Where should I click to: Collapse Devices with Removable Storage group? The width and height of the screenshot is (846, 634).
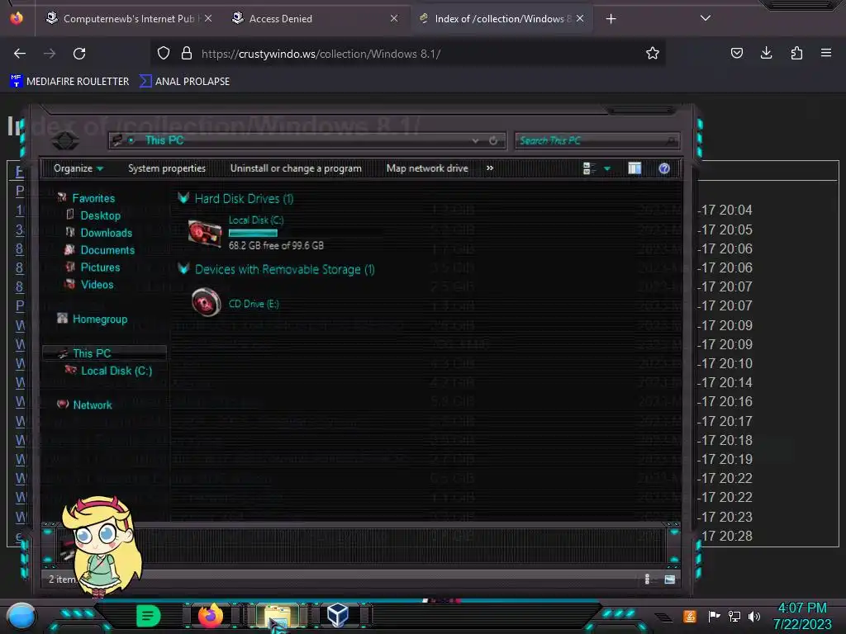[x=183, y=268]
